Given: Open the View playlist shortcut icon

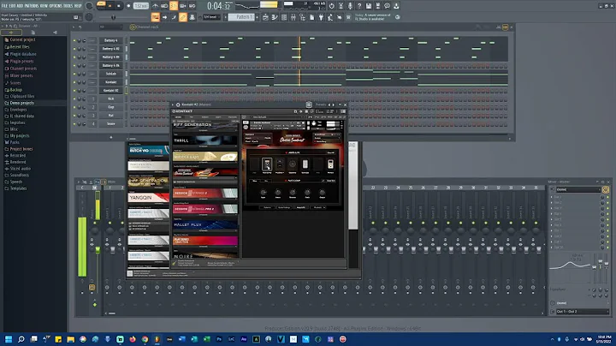Looking at the screenshot, I should pos(265,17).
